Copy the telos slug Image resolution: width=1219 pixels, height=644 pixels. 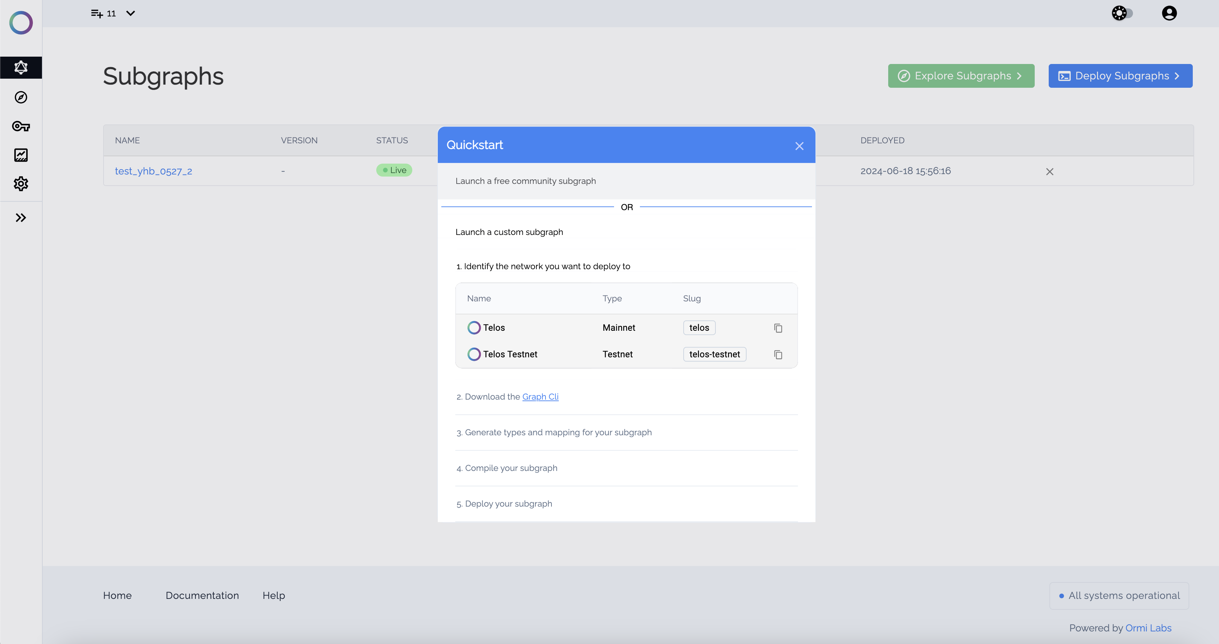point(778,328)
